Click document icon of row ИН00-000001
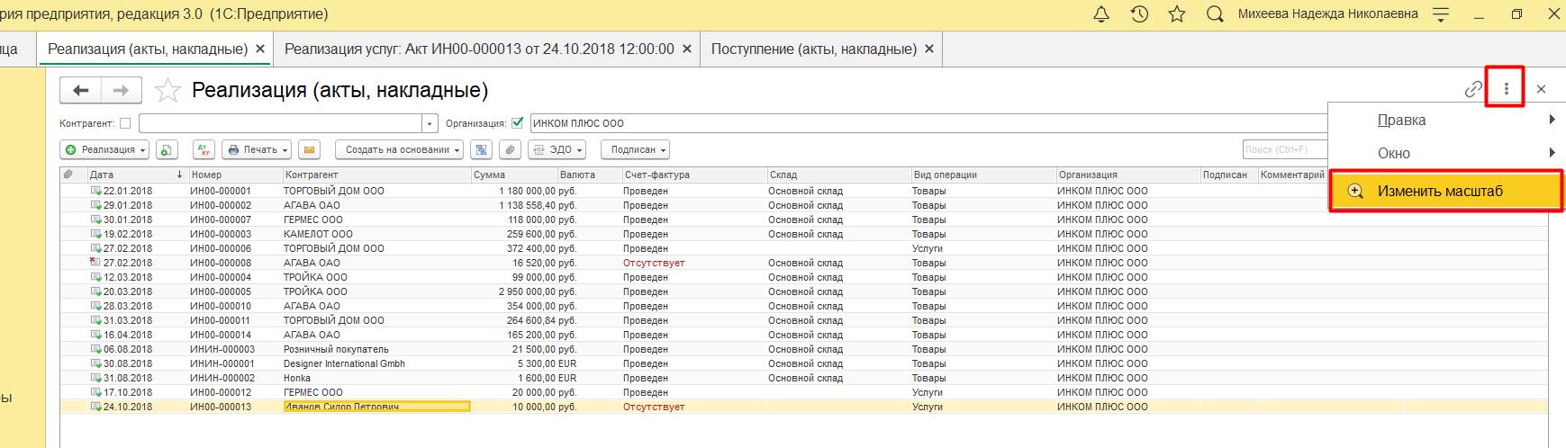 pyautogui.click(x=95, y=191)
